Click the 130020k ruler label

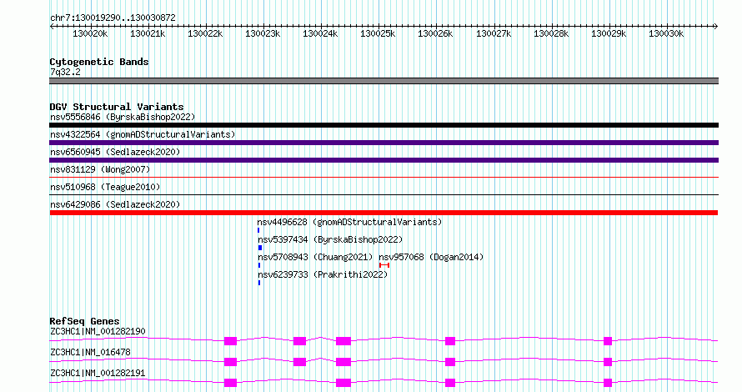coord(90,33)
